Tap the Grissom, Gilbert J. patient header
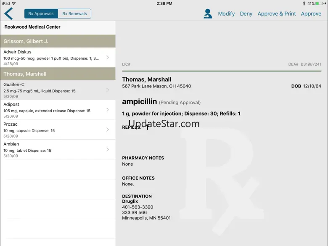 (x=58, y=41)
